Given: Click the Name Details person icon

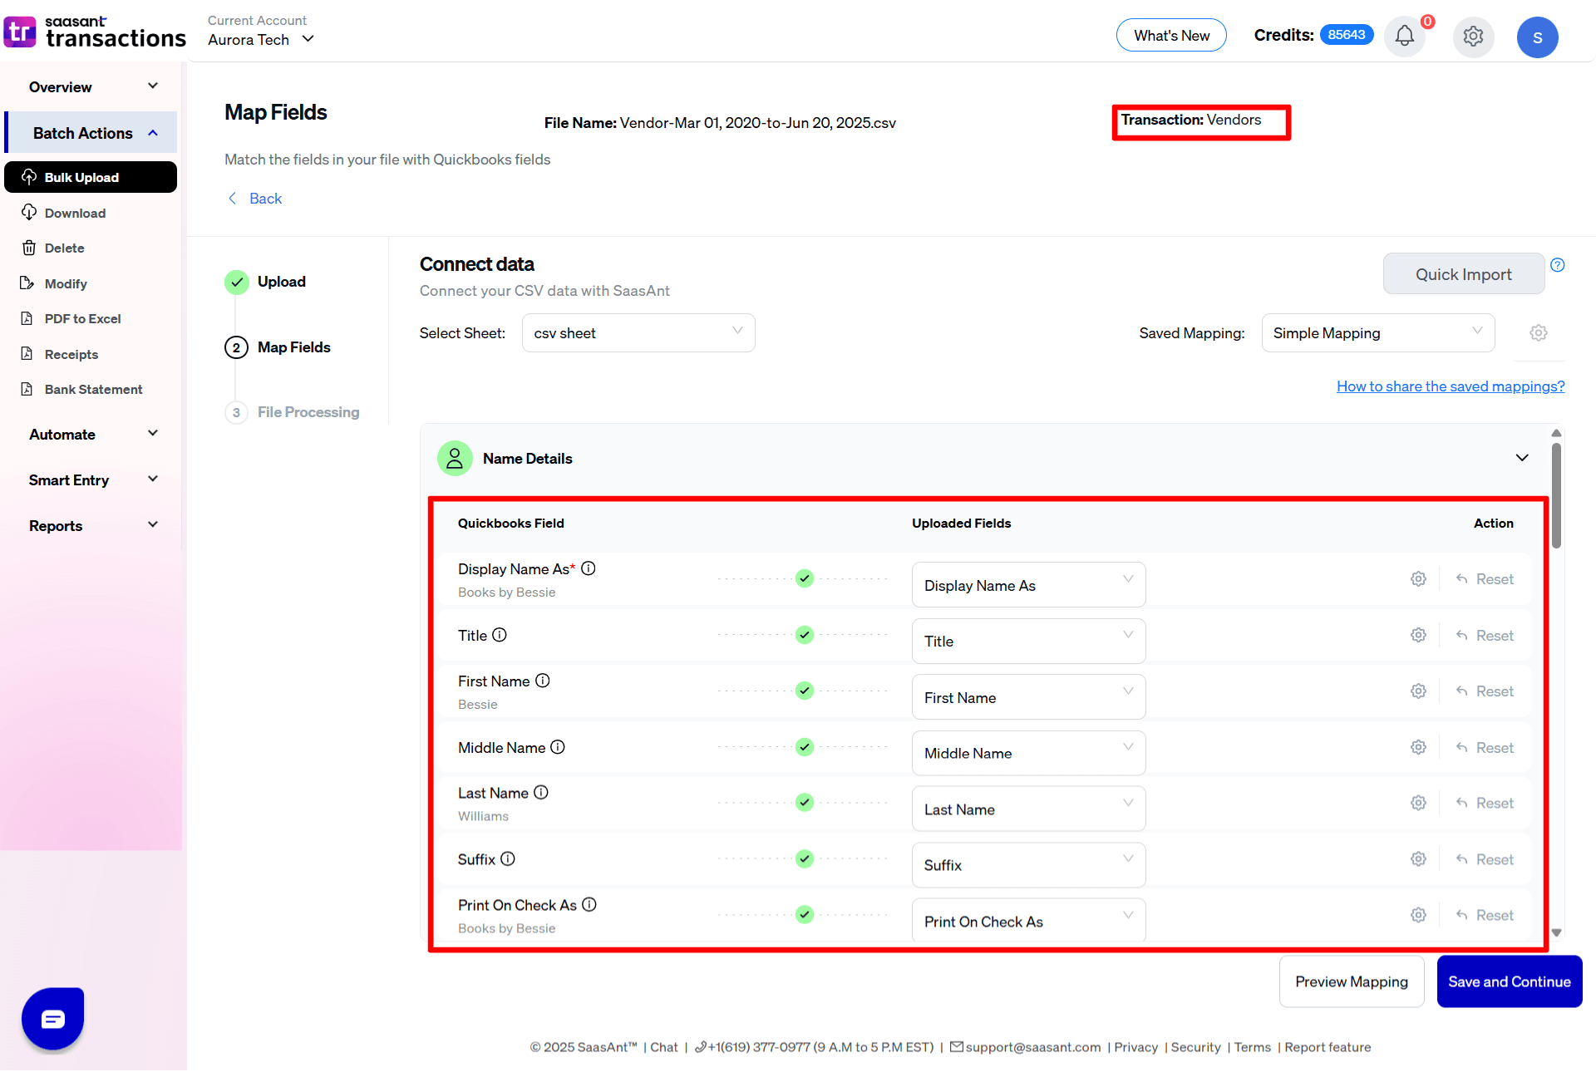Looking at the screenshot, I should 455,458.
